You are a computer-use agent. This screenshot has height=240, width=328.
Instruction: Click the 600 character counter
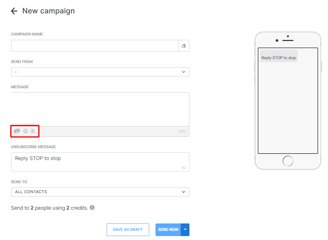tap(182, 131)
